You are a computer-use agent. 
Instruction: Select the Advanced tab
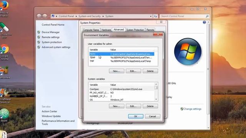pos(119,30)
